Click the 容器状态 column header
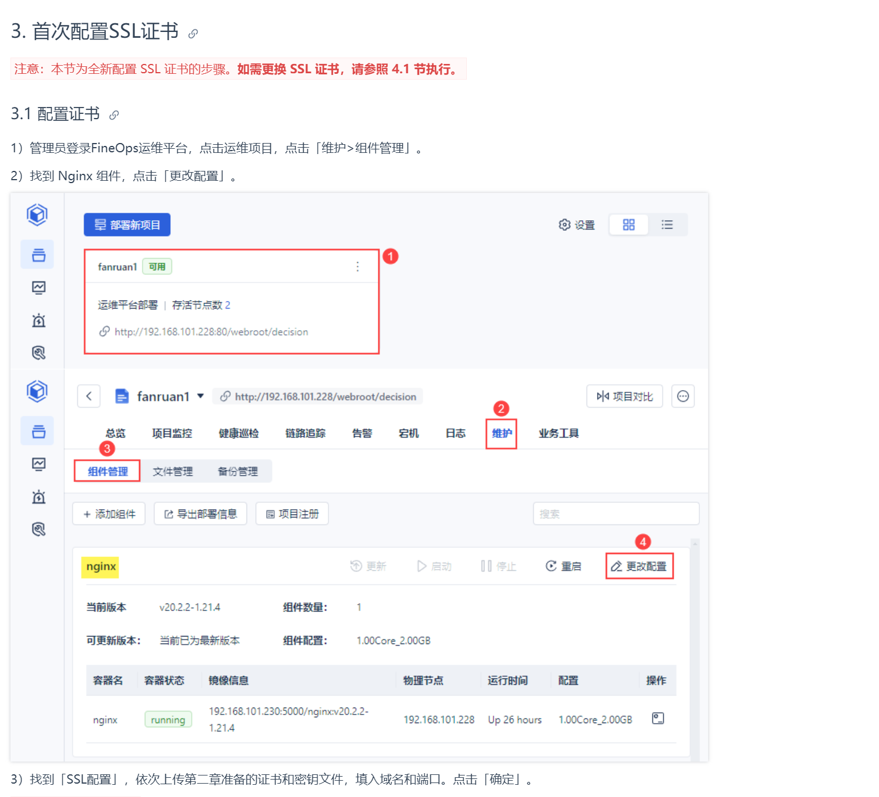Image resolution: width=879 pixels, height=797 pixels. [x=164, y=680]
